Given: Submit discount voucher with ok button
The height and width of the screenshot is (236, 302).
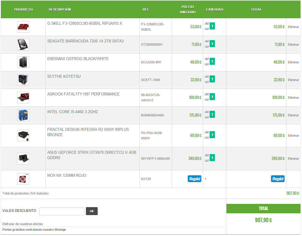Looking at the screenshot, I should (x=92, y=211).
